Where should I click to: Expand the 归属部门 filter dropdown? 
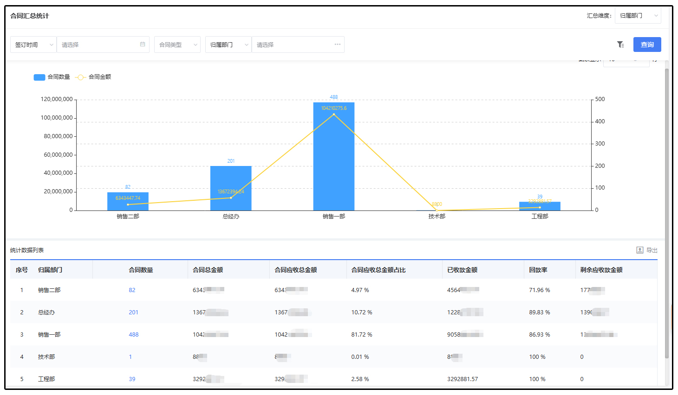(228, 45)
